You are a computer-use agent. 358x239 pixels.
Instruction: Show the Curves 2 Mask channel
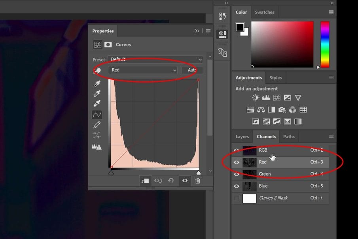237,198
